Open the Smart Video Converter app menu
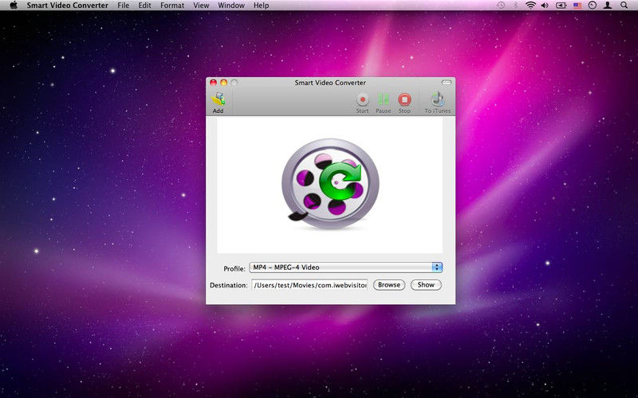 pyautogui.click(x=68, y=6)
